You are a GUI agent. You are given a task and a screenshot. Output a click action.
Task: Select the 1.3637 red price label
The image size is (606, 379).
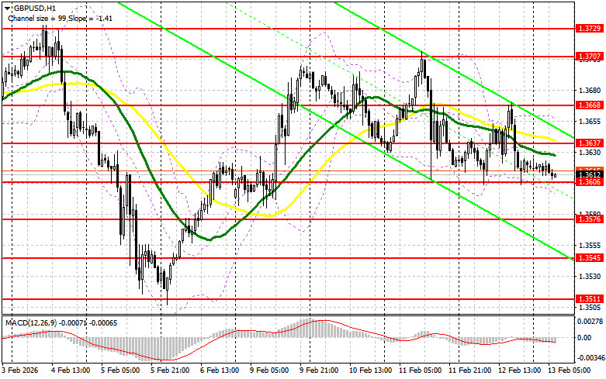click(x=589, y=143)
